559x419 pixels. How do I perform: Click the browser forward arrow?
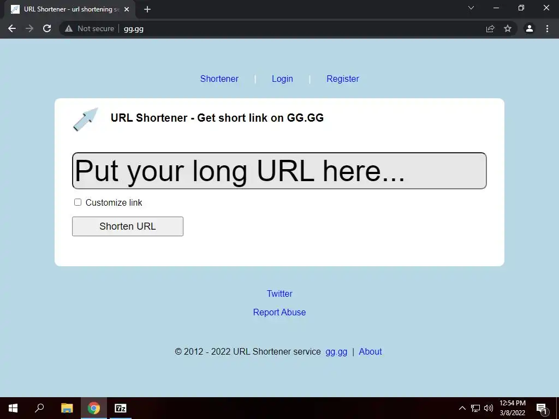tap(29, 28)
